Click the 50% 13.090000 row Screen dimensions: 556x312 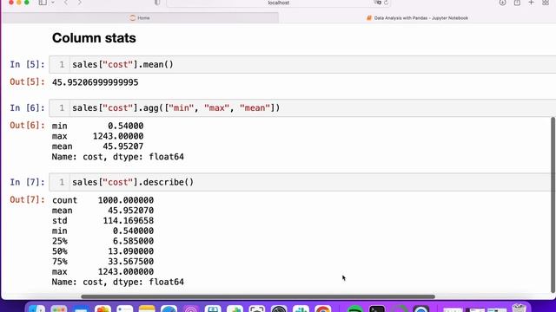103,251
